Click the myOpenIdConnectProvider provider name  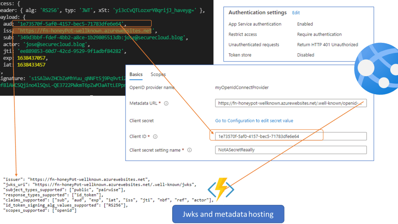[242, 87]
